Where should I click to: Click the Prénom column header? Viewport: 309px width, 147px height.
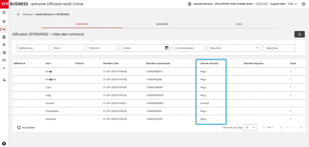click(x=80, y=63)
